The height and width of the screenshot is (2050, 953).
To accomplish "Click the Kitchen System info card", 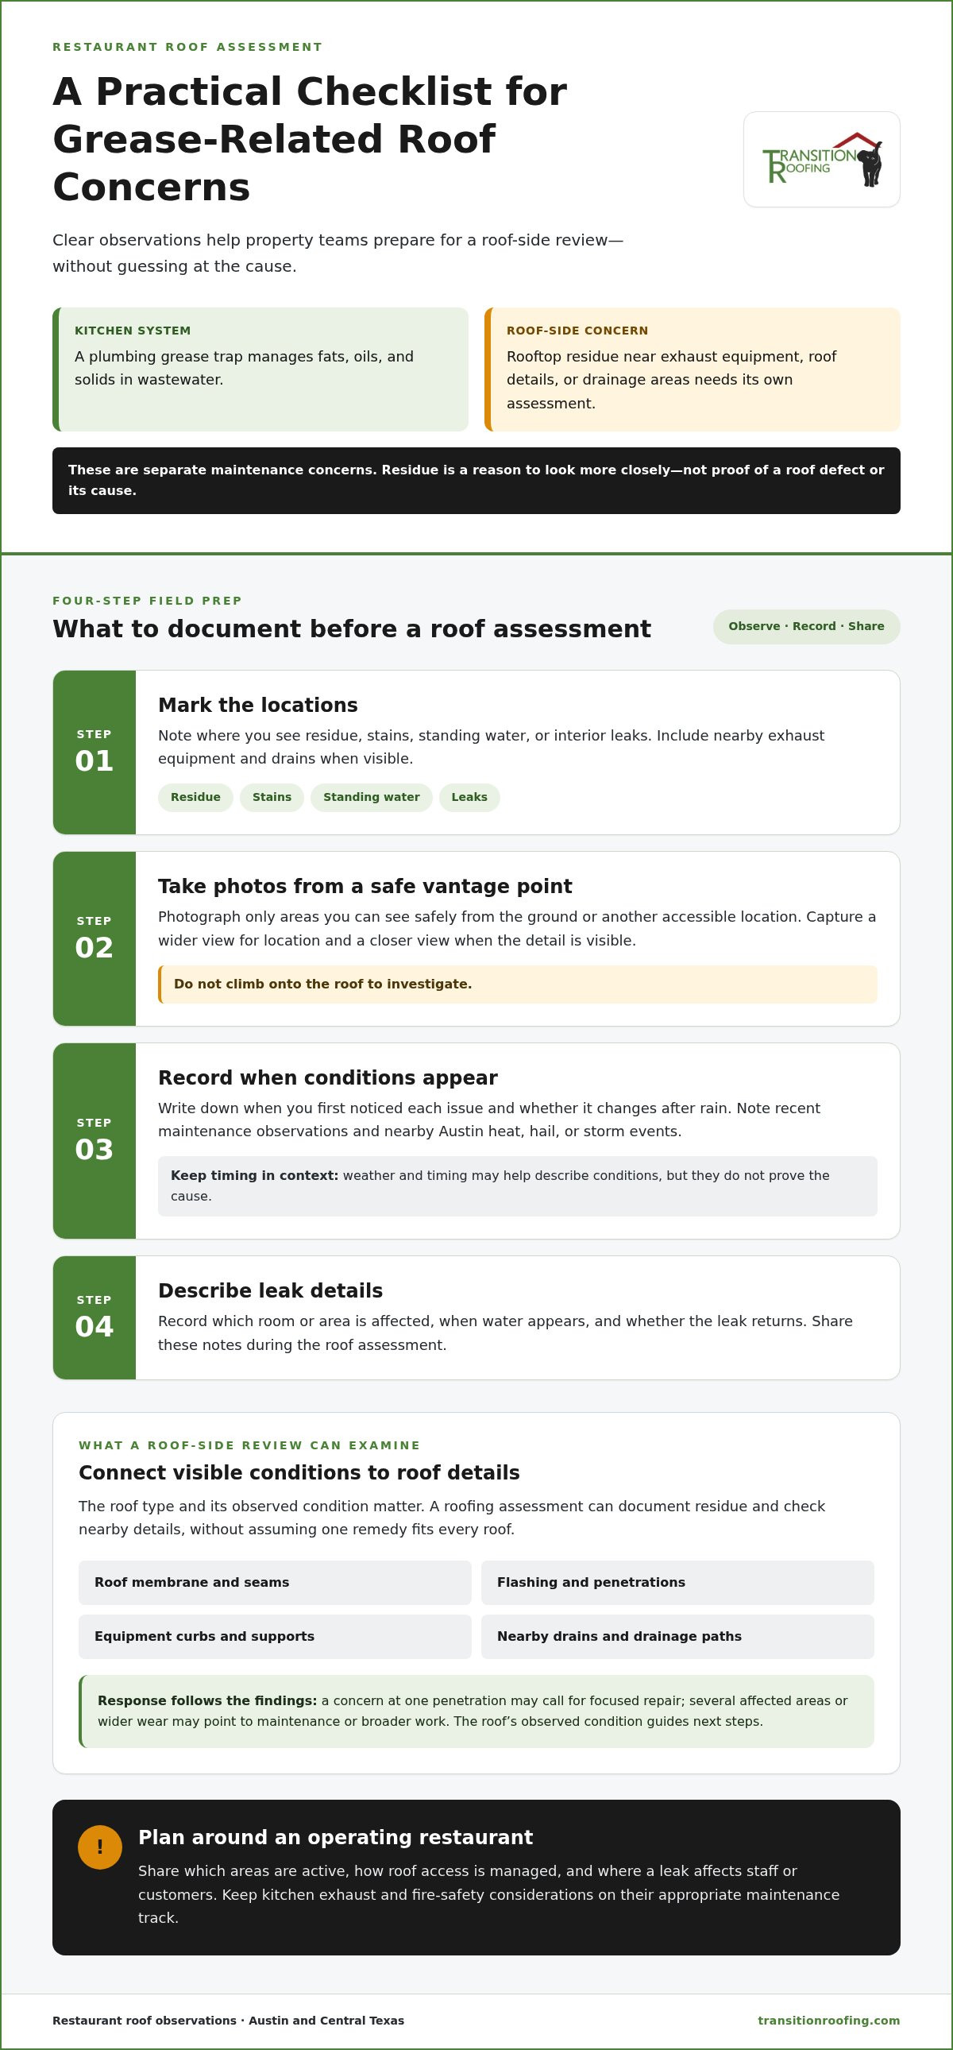I will click(x=260, y=369).
